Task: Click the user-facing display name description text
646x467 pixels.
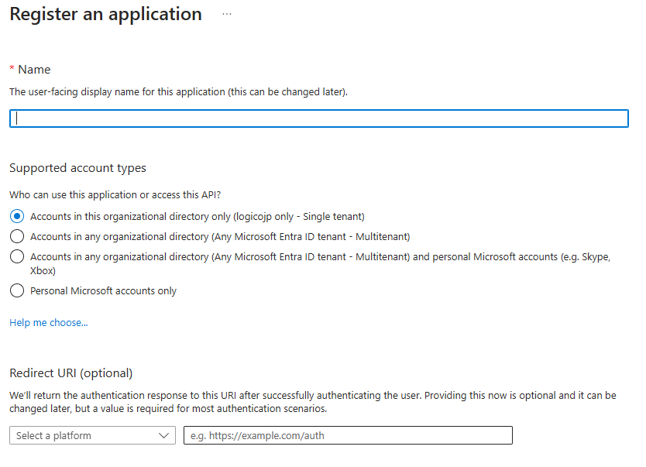Action: 178,91
